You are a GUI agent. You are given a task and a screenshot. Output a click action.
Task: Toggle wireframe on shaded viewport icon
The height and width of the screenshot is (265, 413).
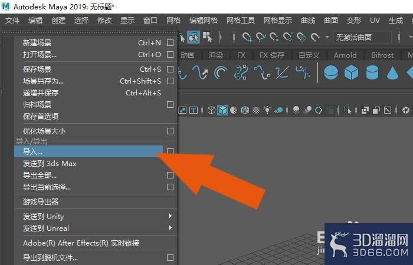(245, 110)
